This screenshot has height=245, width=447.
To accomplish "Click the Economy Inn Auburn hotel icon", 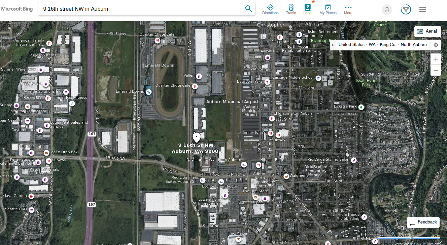I will click(222, 181).
